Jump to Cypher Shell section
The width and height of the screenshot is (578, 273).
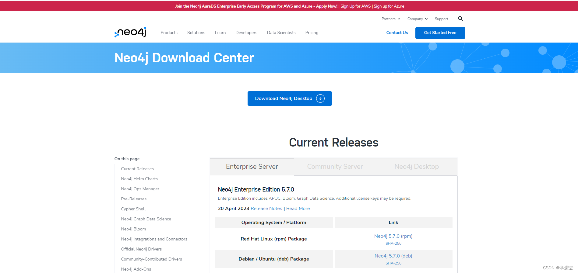[133, 209]
